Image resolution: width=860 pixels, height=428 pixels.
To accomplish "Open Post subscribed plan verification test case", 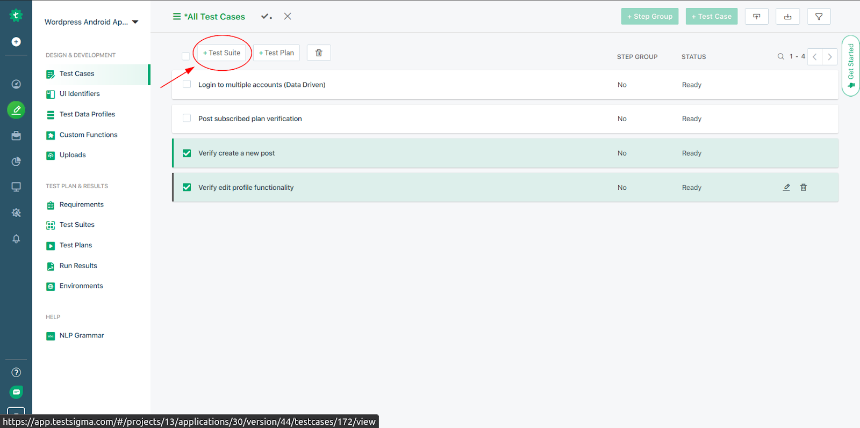I will point(250,119).
